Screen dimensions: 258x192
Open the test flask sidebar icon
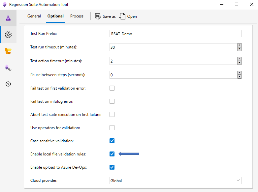pos(8,18)
